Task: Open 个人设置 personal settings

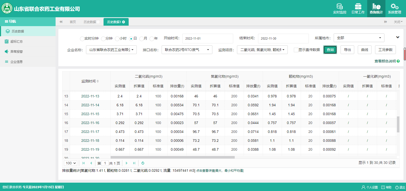Action: pos(370,187)
